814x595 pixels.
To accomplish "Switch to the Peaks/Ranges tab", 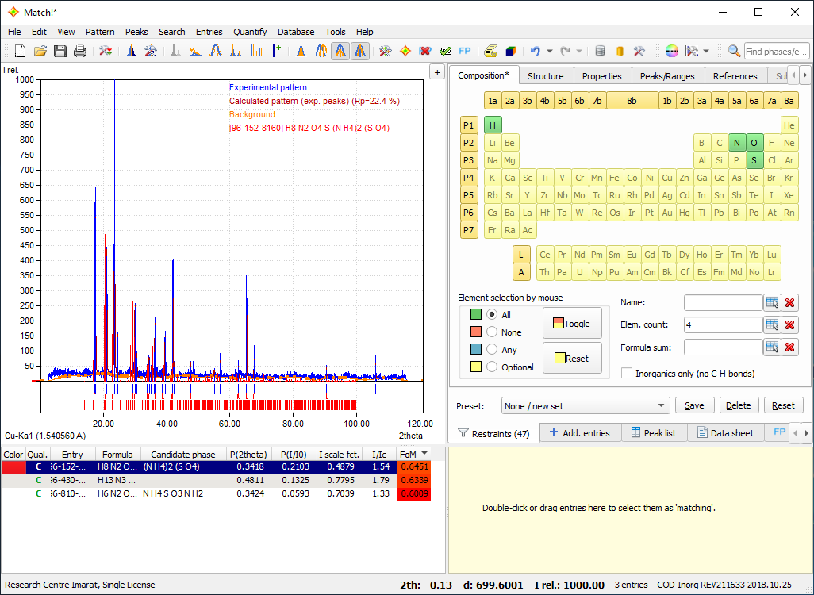I will coord(666,76).
